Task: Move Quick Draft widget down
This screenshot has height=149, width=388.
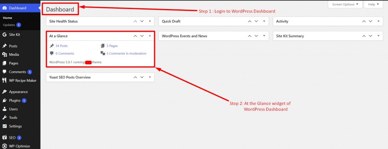Action: 257,22
